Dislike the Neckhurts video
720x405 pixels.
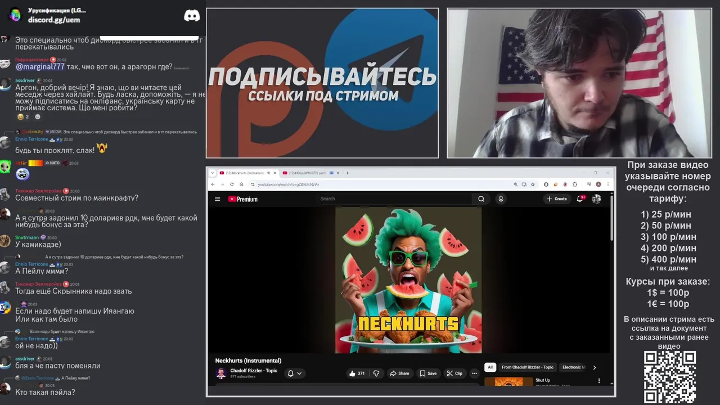376,373
